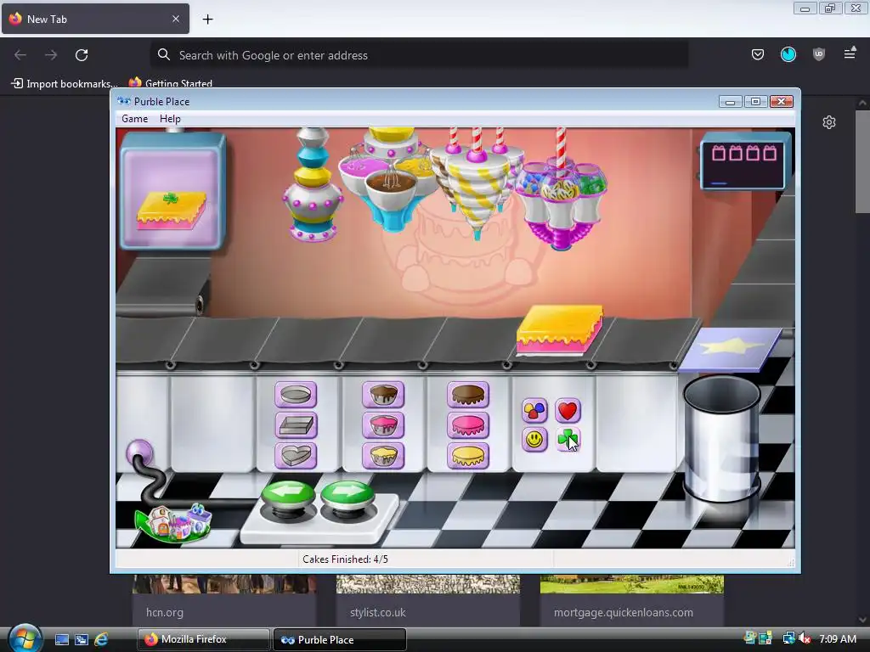Select the heart cake pan shape
The image size is (870, 652).
tap(296, 456)
